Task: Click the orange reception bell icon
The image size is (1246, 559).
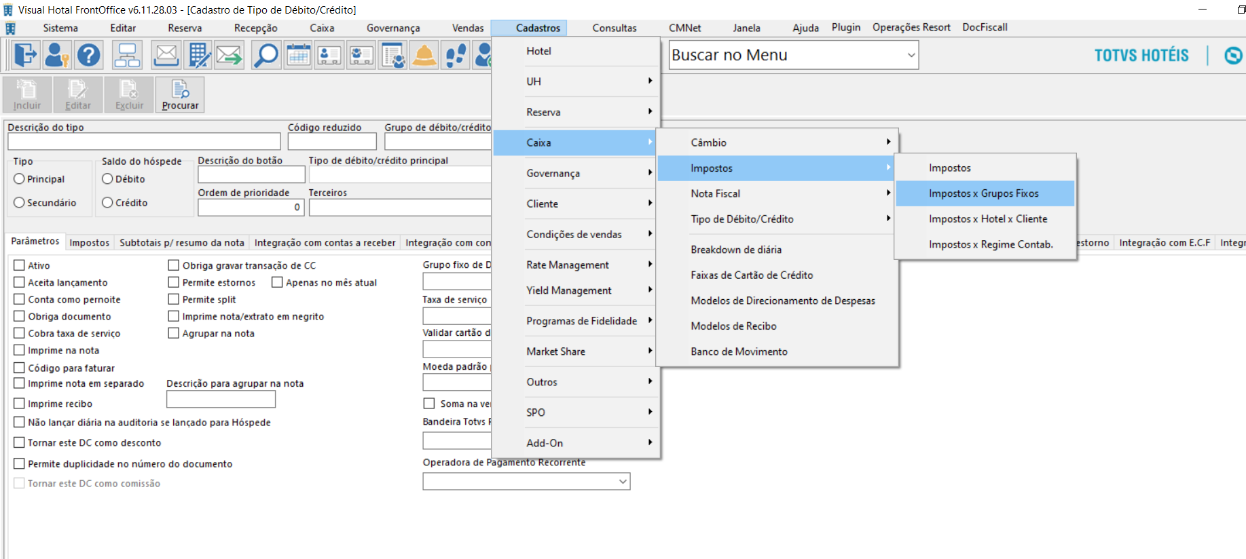Action: [424, 55]
